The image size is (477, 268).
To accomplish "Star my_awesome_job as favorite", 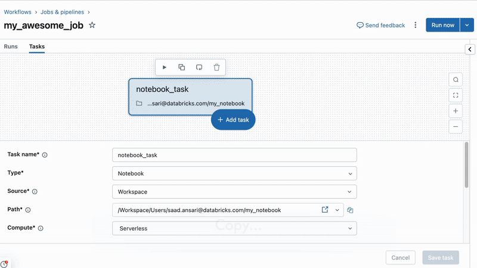I will (92, 25).
